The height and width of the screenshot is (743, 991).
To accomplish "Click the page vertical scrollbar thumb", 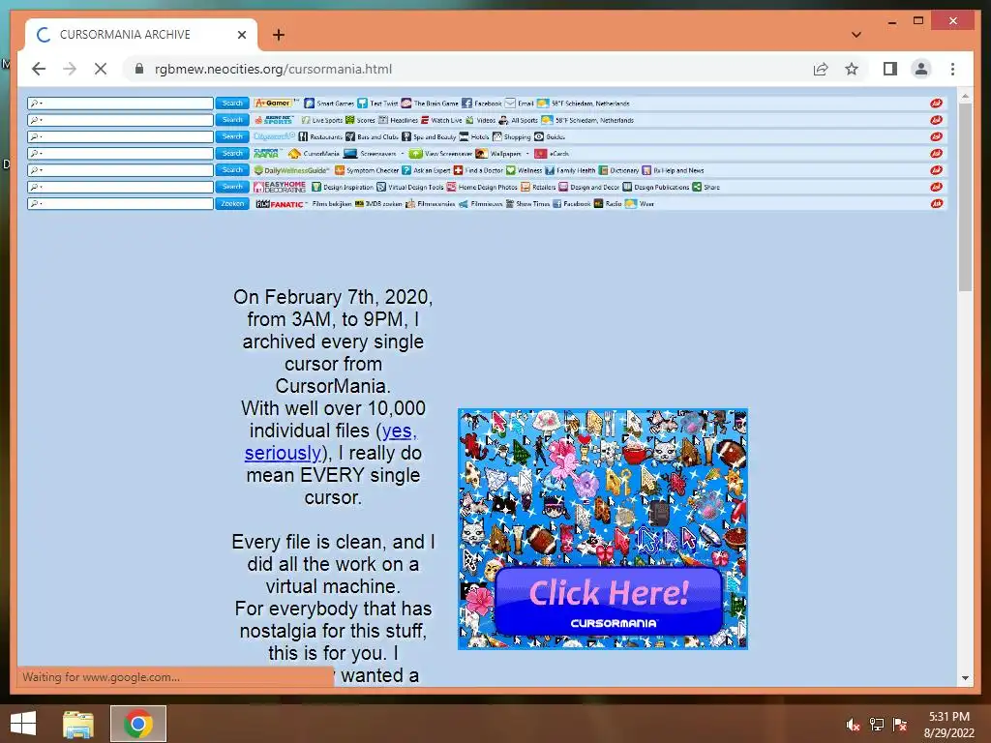I will (965, 195).
